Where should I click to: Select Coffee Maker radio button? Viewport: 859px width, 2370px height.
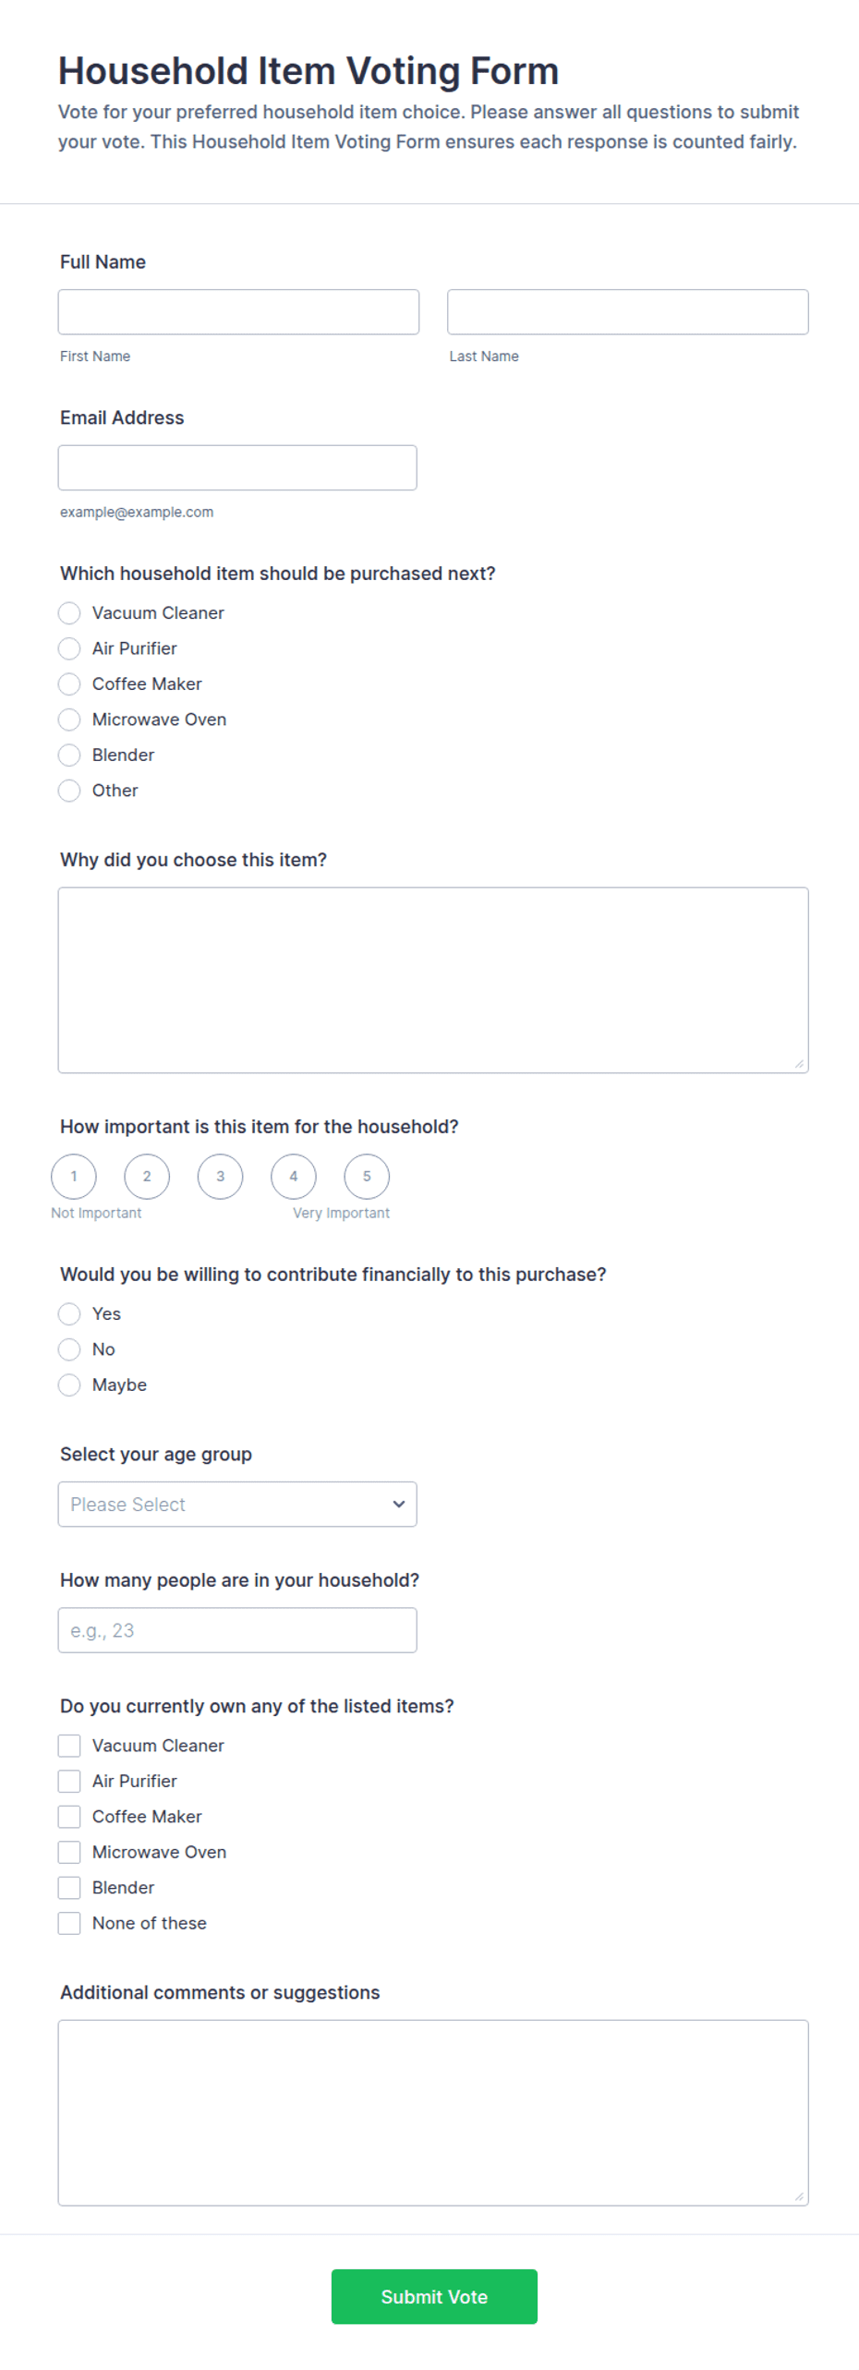69,684
